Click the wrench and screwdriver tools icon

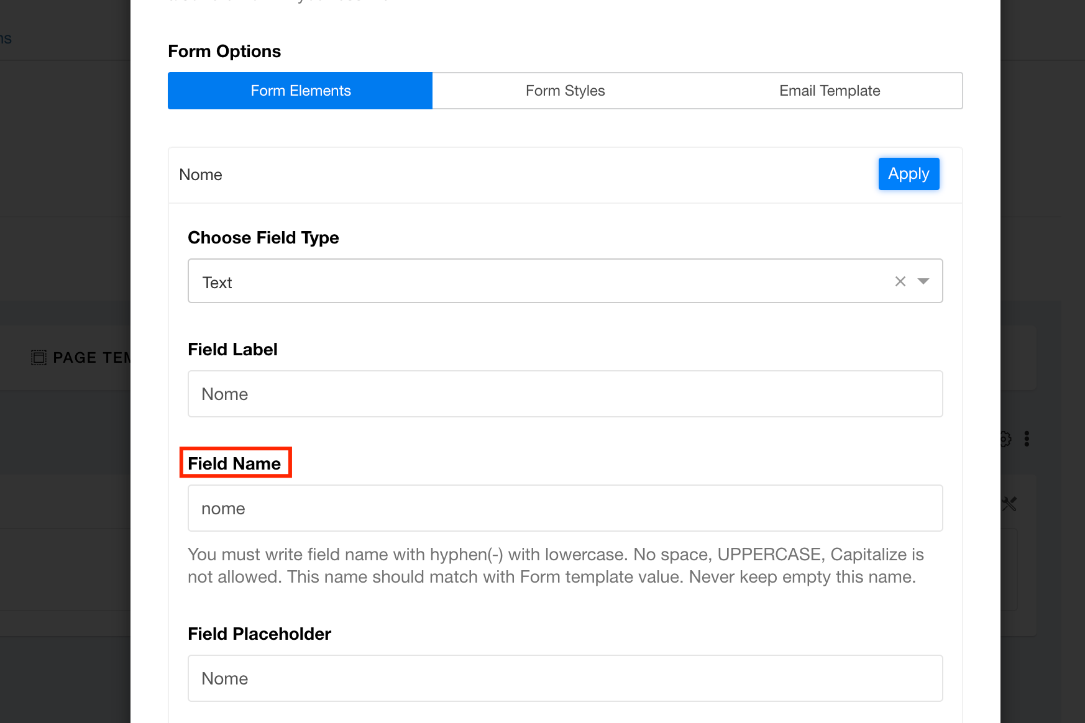coord(1009,504)
